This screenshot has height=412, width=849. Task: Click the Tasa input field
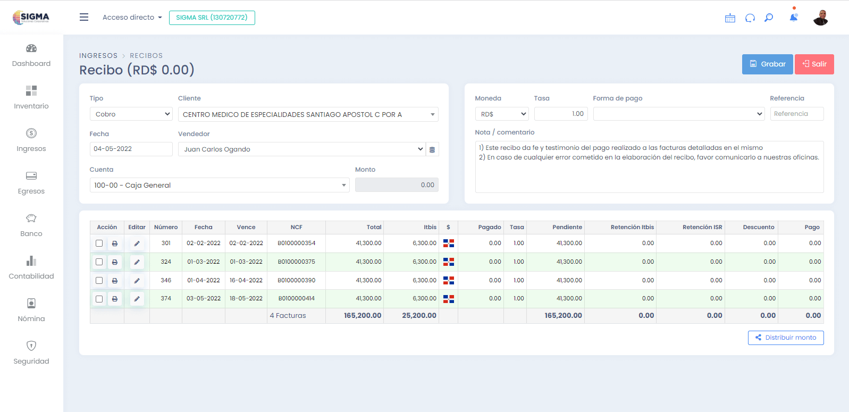561,114
